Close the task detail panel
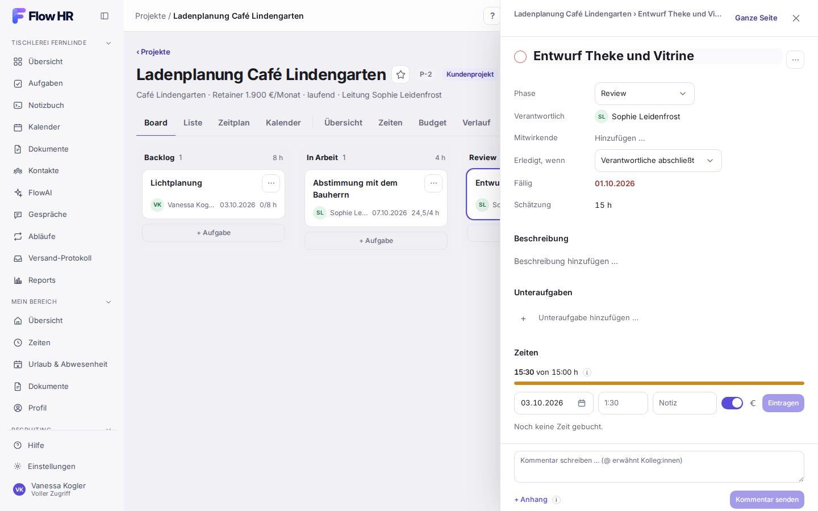Screen dimensions: 818x511 [796, 18]
